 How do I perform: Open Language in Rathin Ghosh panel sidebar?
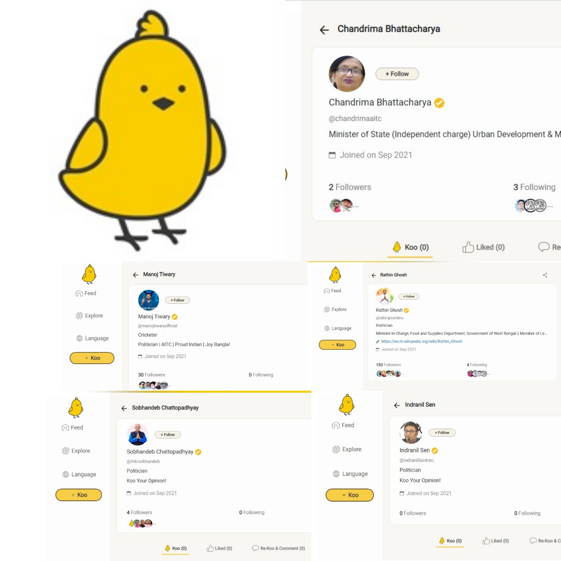(x=338, y=329)
